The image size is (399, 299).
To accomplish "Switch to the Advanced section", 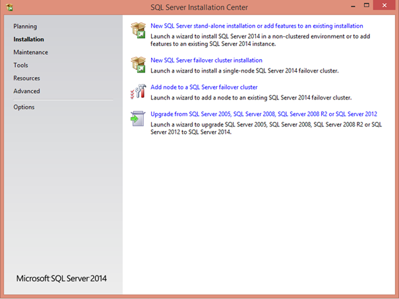I will (27, 91).
